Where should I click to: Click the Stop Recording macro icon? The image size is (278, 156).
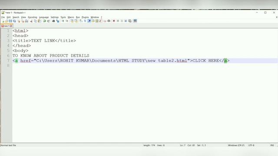click(x=118, y=21)
